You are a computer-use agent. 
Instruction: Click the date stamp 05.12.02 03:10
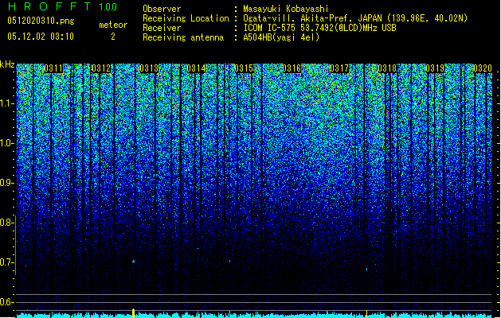click(41, 37)
